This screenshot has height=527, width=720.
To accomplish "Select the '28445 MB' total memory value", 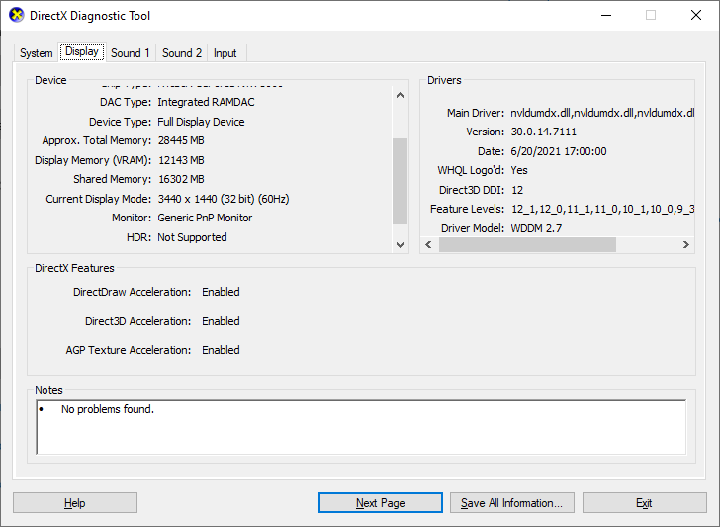I will tap(181, 140).
